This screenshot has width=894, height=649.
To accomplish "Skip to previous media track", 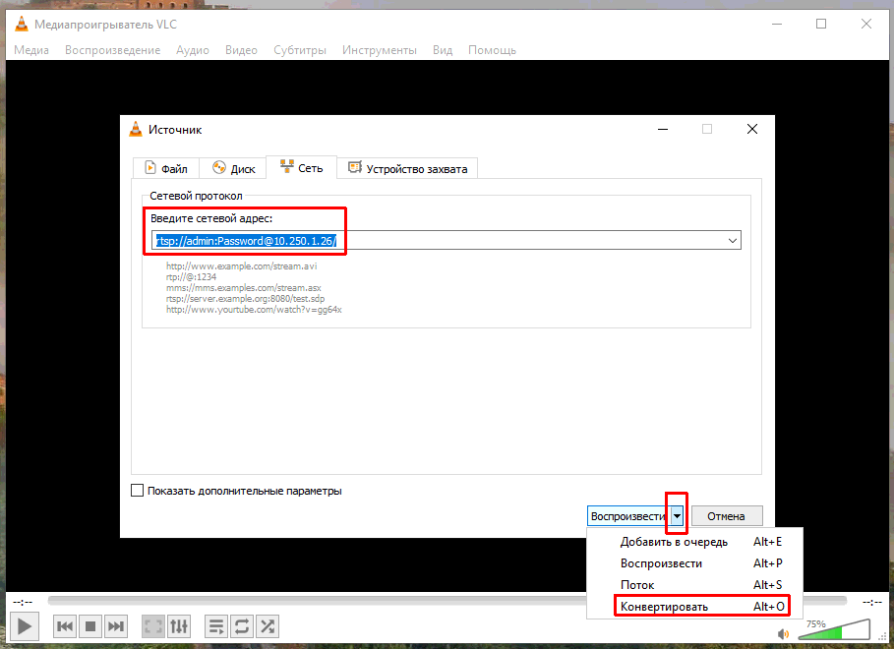I will [65, 626].
